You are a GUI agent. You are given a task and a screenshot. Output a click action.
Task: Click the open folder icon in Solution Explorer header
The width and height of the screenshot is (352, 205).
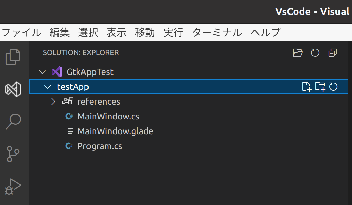pos(297,53)
